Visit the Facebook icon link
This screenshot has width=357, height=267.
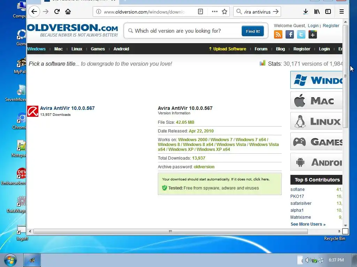coord(290,35)
